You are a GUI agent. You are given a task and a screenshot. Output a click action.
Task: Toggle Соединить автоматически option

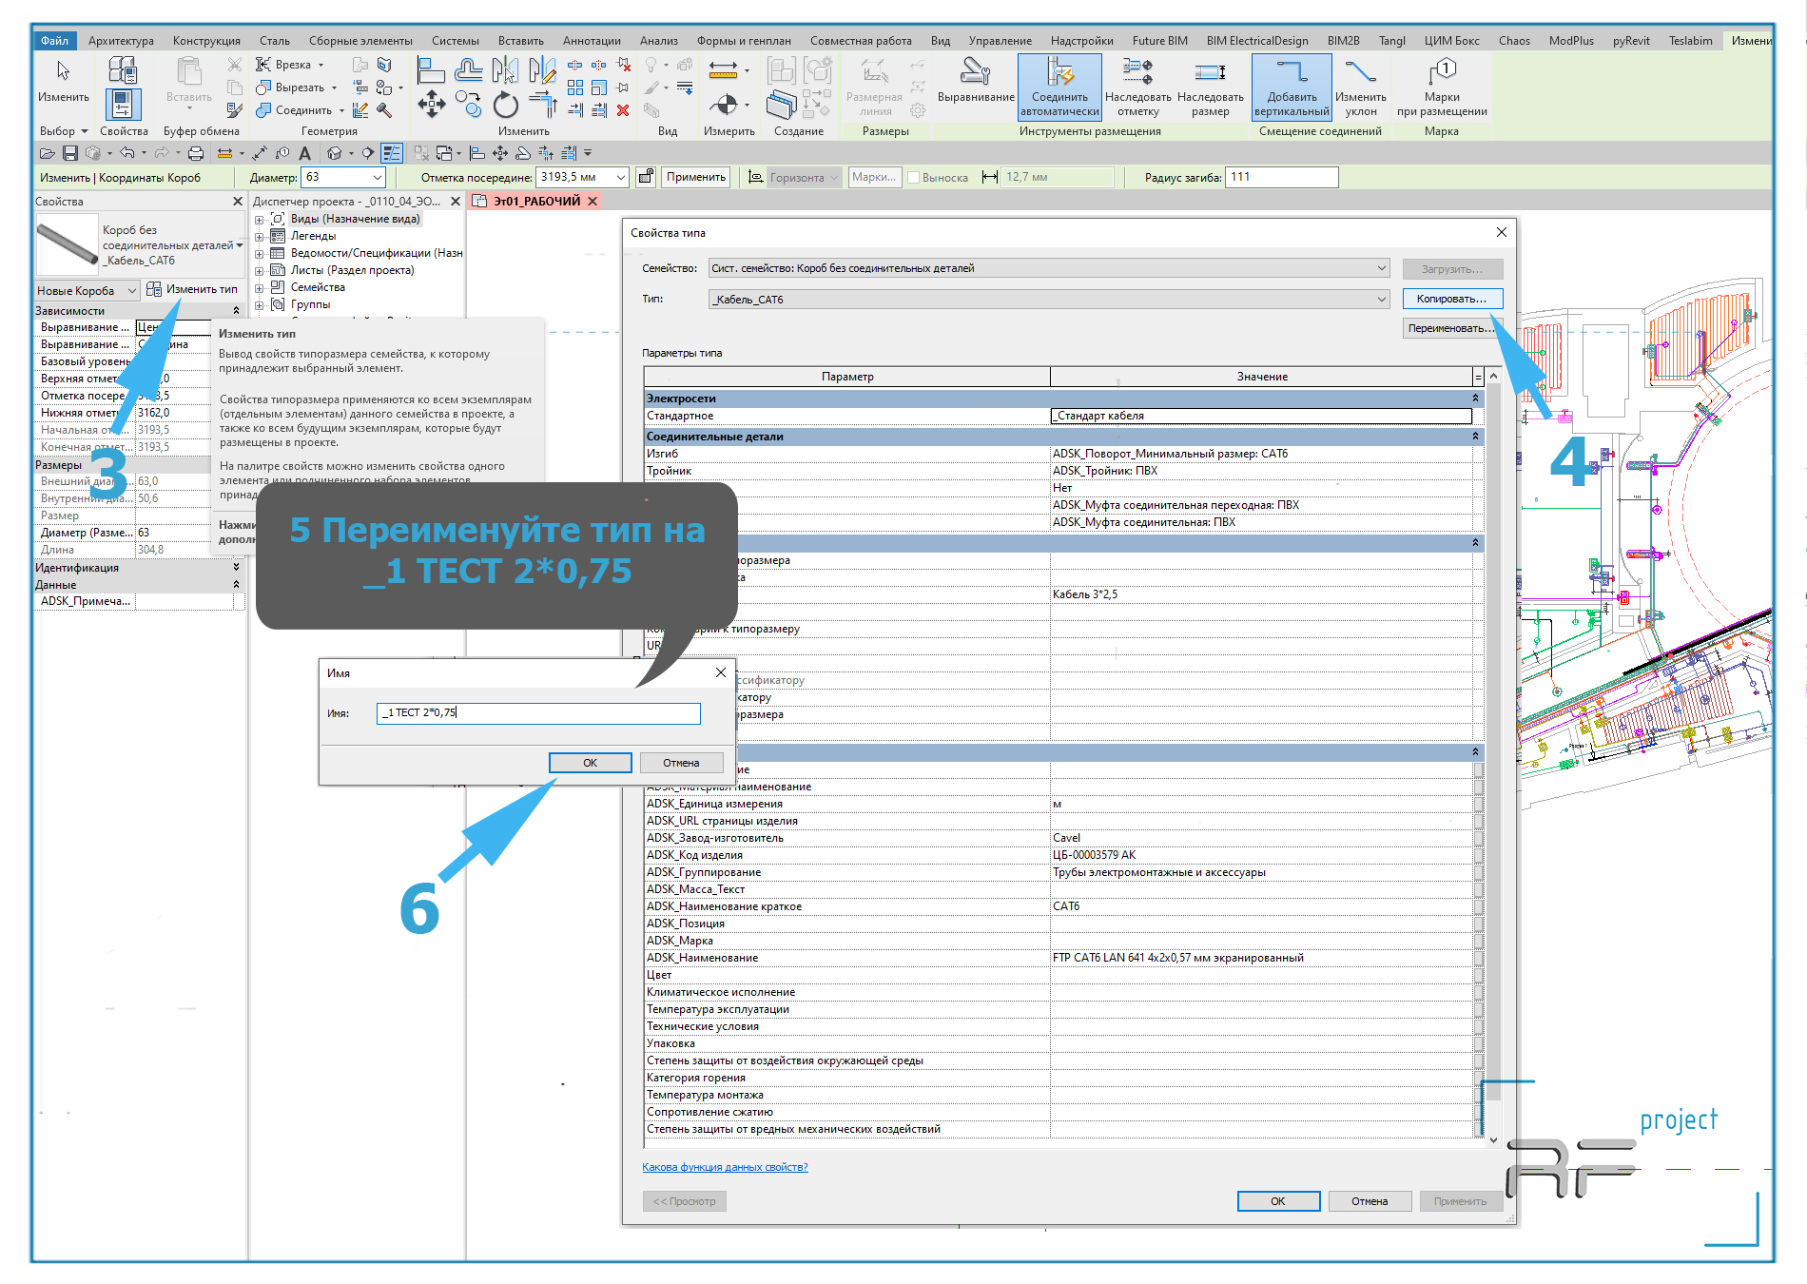(1059, 87)
